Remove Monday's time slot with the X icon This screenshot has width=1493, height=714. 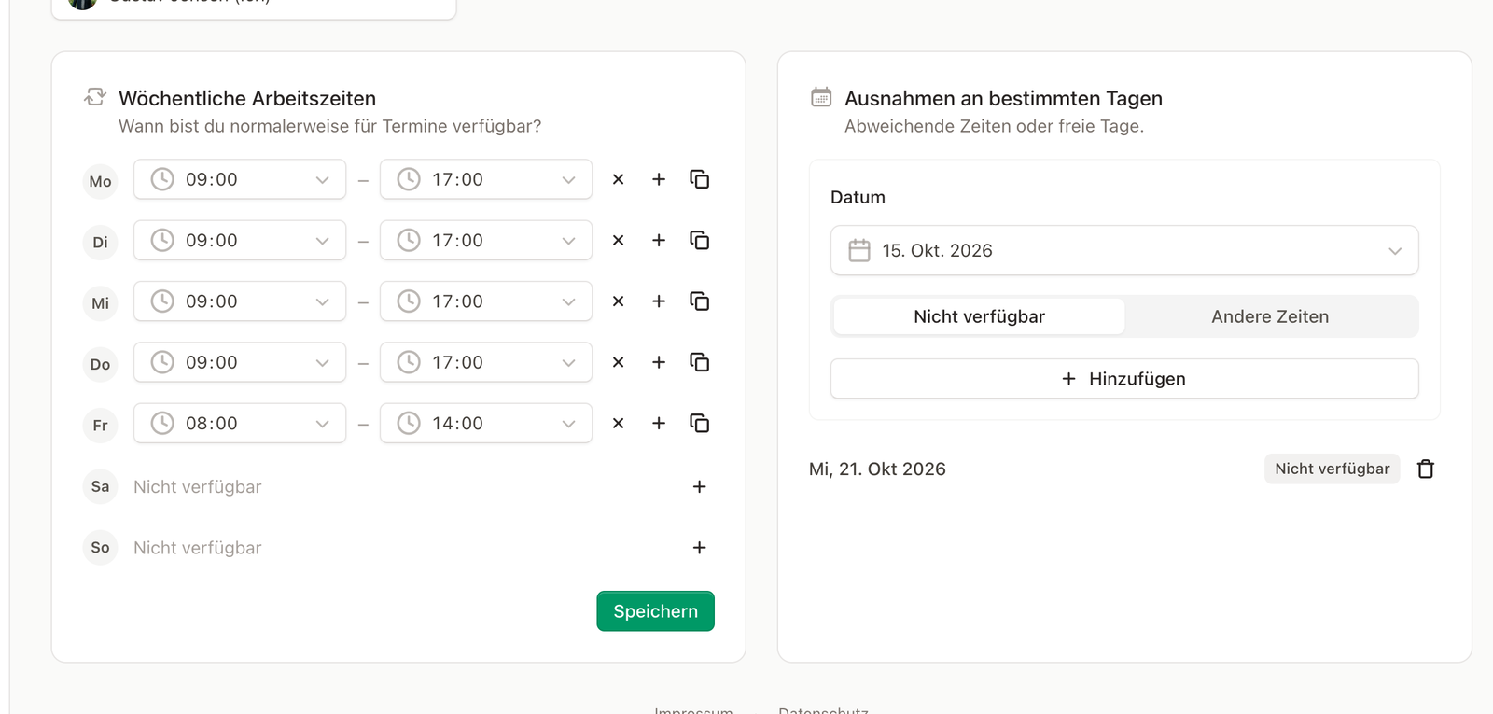(x=618, y=179)
